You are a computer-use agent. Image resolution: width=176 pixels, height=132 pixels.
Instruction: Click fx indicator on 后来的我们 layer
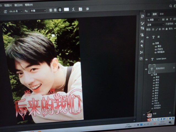click(x=174, y=68)
